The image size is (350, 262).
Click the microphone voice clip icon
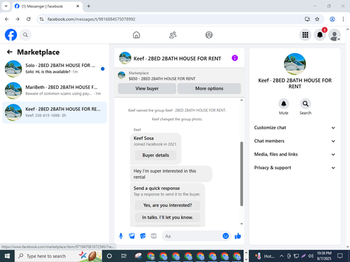coord(121,236)
